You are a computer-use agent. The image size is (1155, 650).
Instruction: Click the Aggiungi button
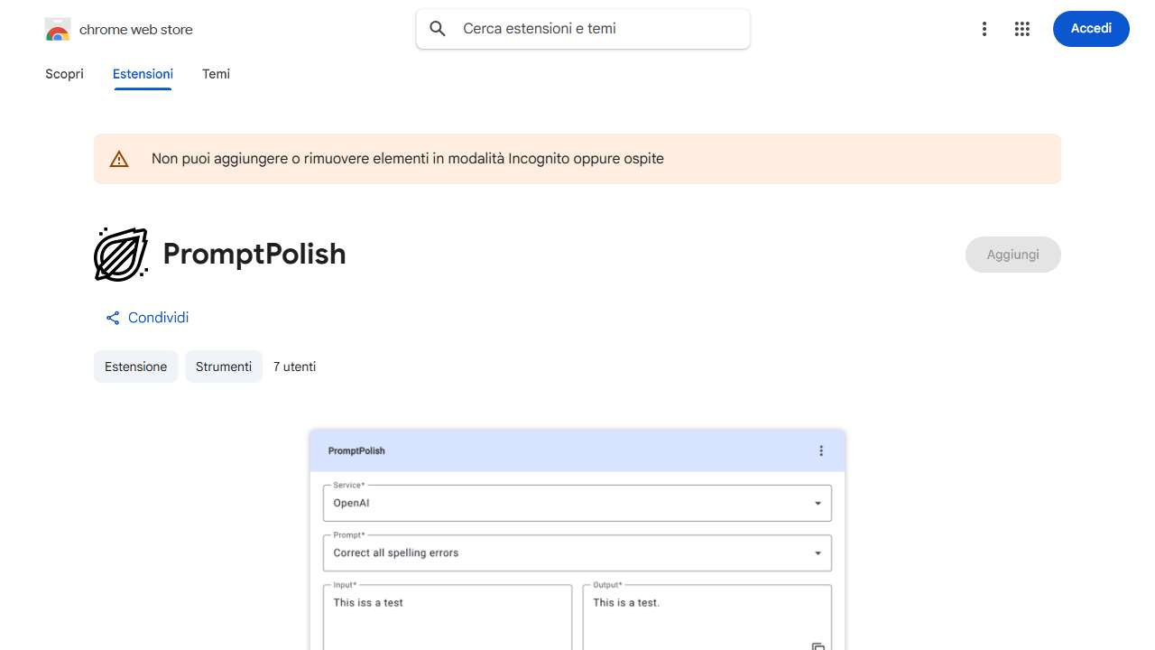point(1012,254)
